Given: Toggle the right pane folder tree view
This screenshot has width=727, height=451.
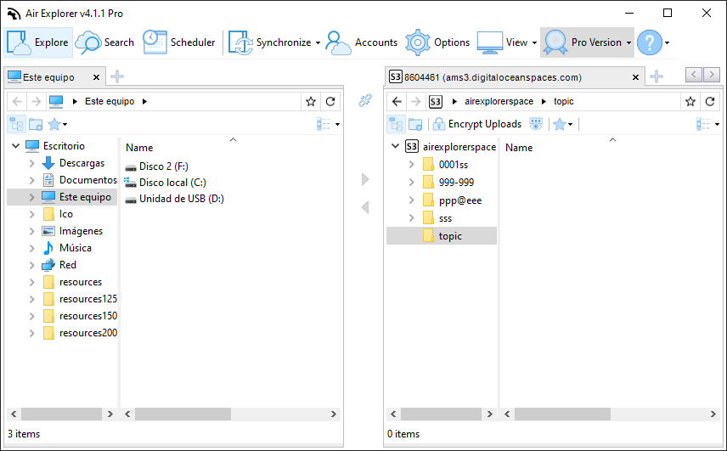Looking at the screenshot, I should pos(396,124).
